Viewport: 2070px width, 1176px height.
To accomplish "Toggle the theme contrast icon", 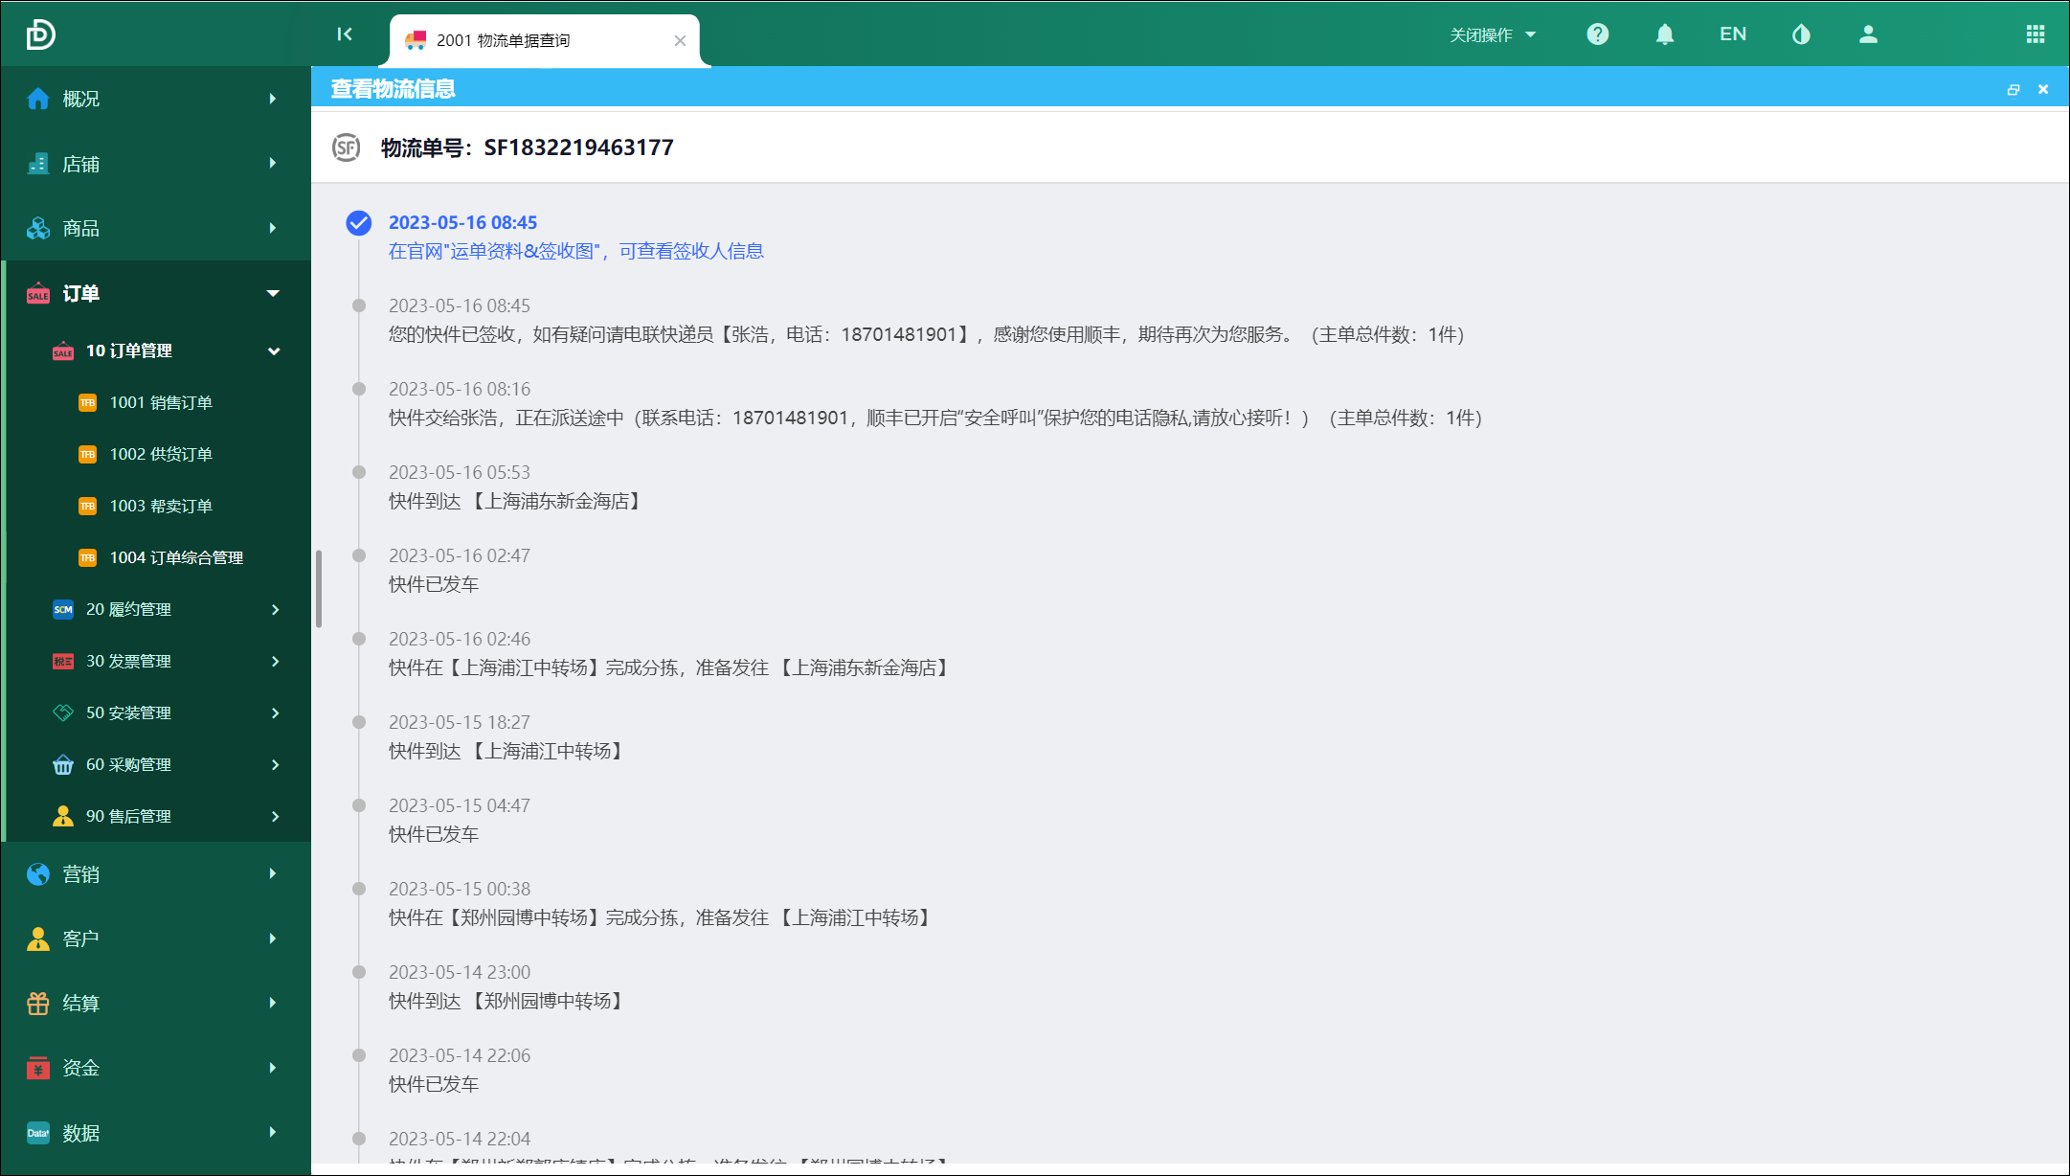I will pyautogui.click(x=1801, y=34).
